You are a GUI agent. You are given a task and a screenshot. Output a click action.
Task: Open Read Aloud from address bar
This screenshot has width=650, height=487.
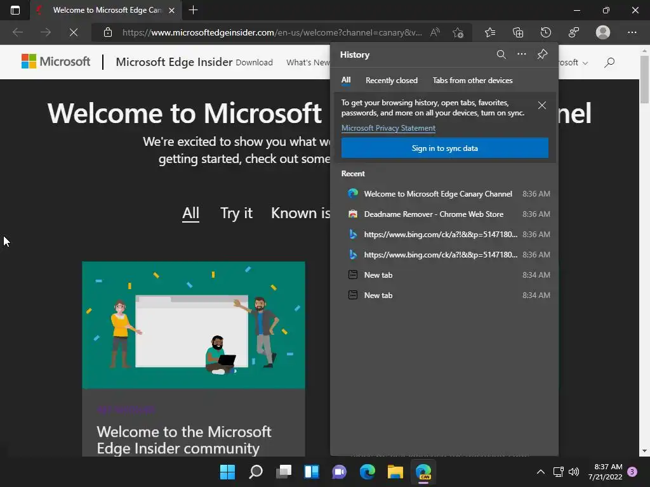point(435,32)
